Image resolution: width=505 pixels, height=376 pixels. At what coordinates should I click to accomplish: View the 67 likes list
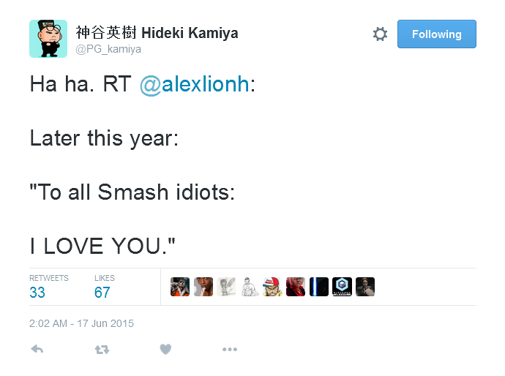[102, 293]
